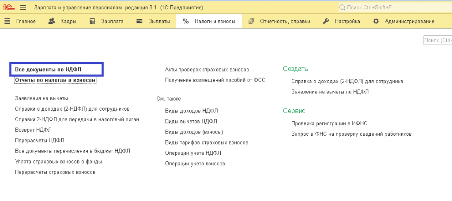452x201 pixels.
Task: Open Заявления на вычеты list
Action: [x=41, y=98]
